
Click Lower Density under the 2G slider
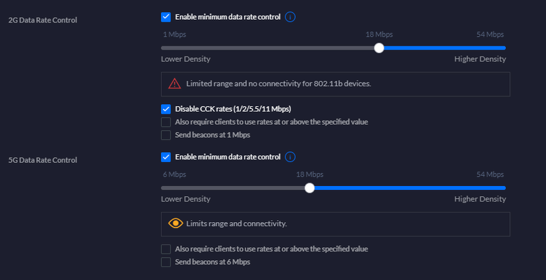pyautogui.click(x=185, y=59)
